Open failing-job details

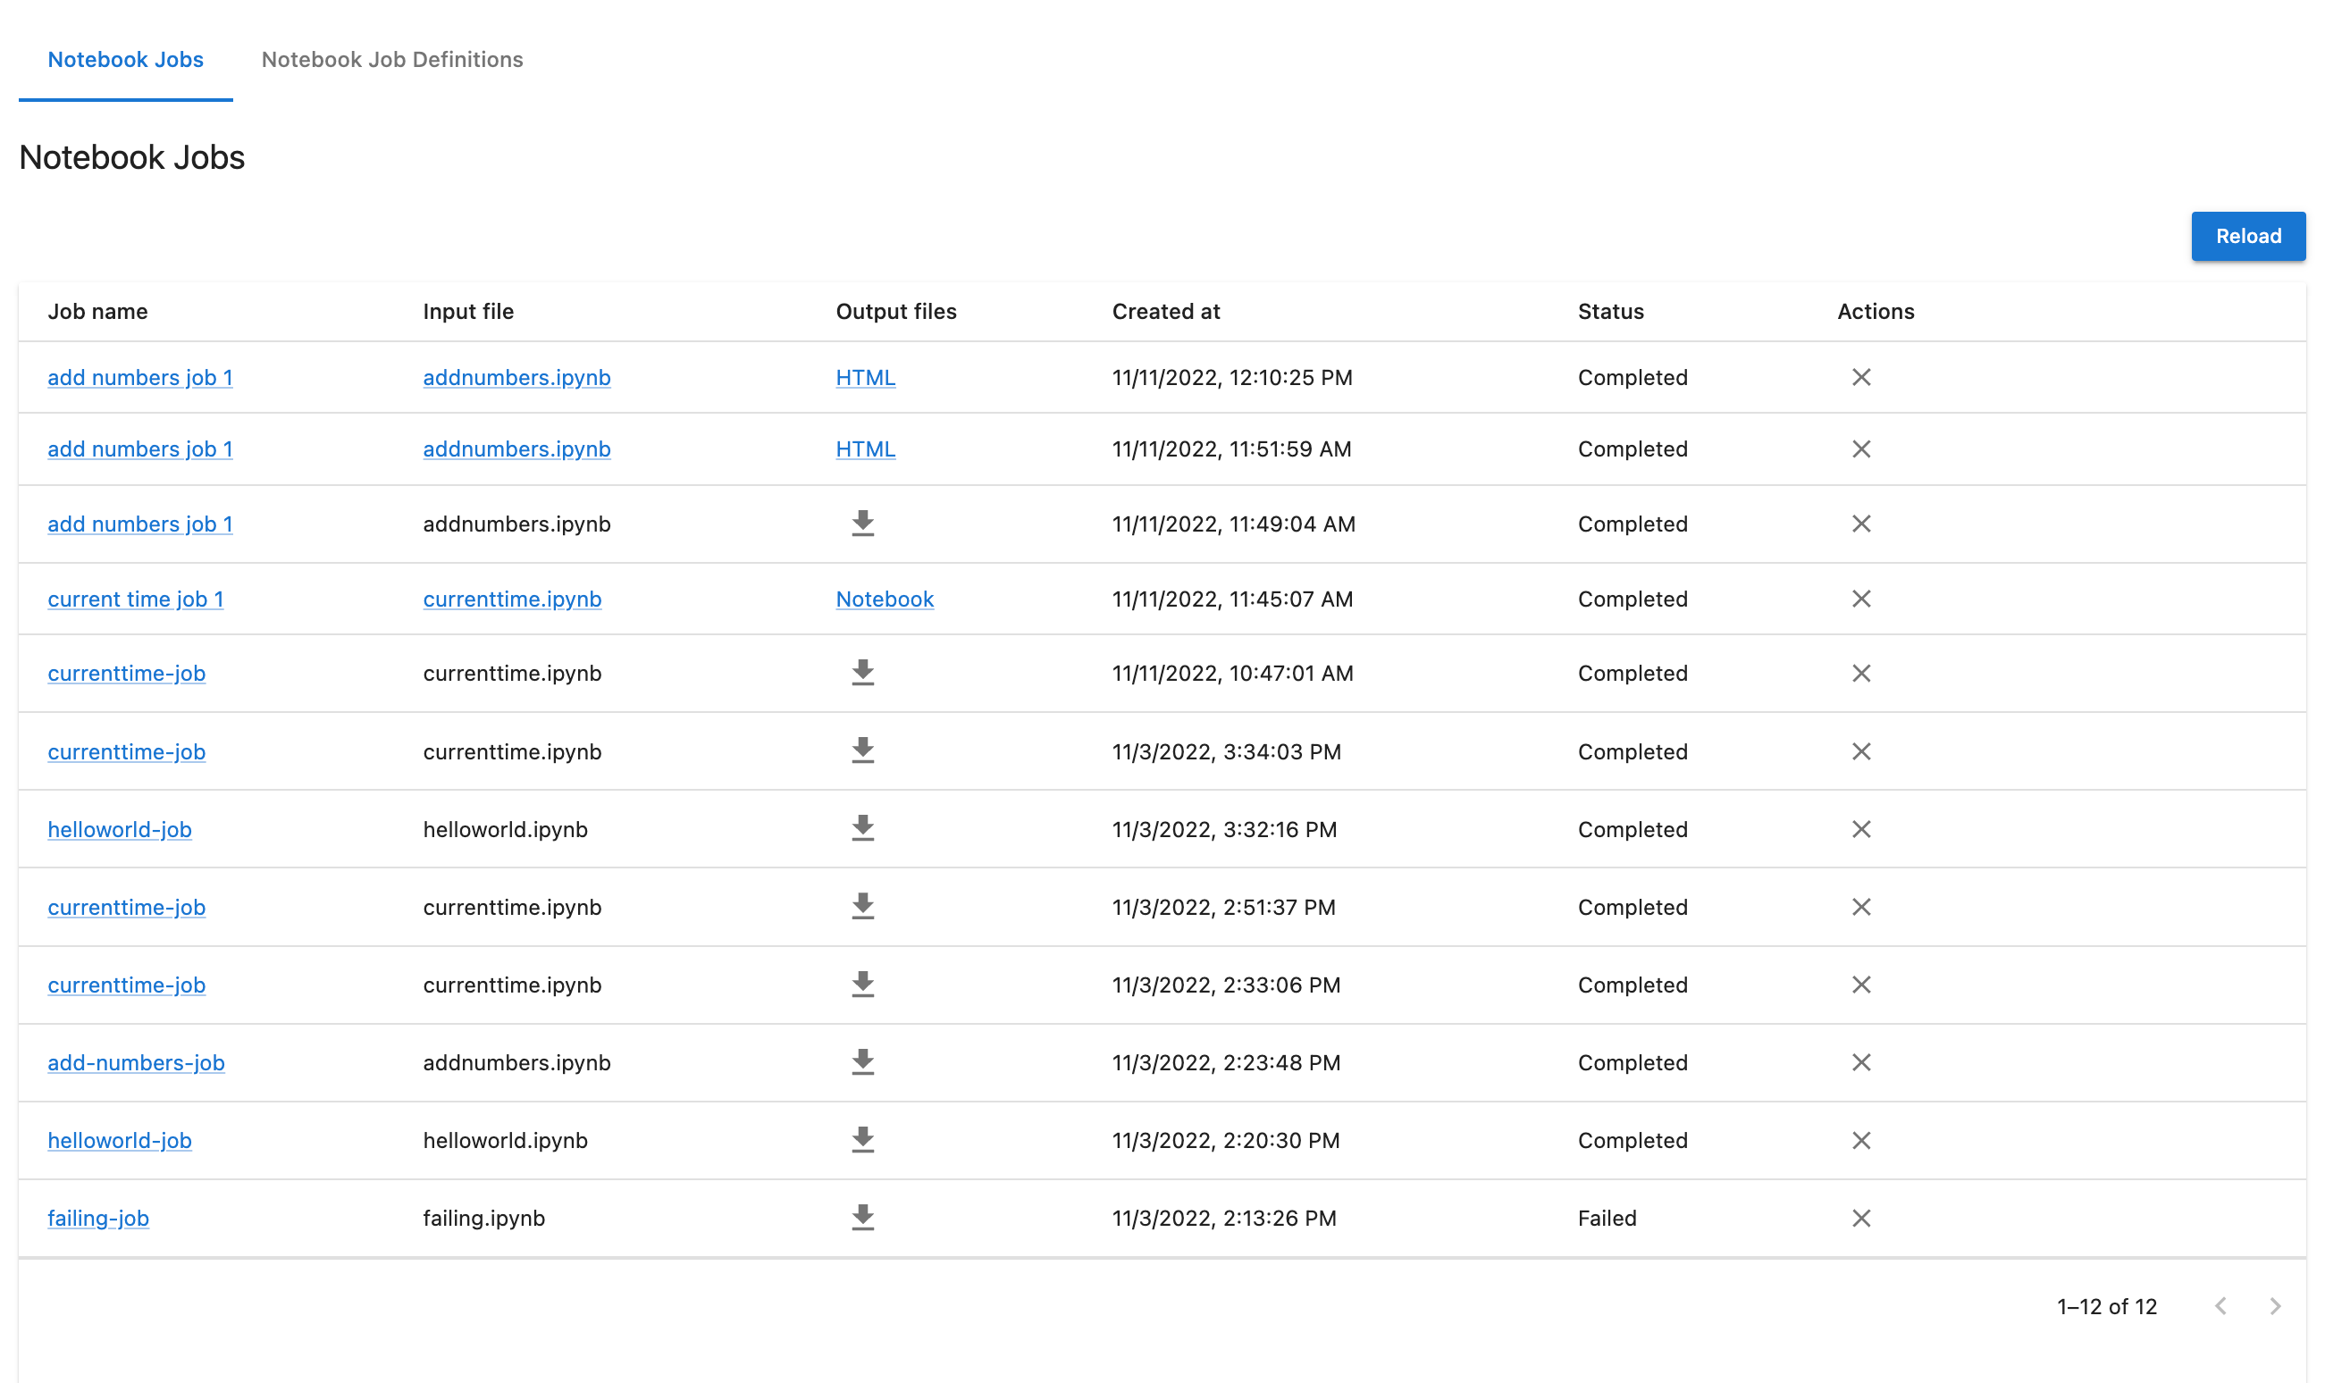click(x=98, y=1219)
